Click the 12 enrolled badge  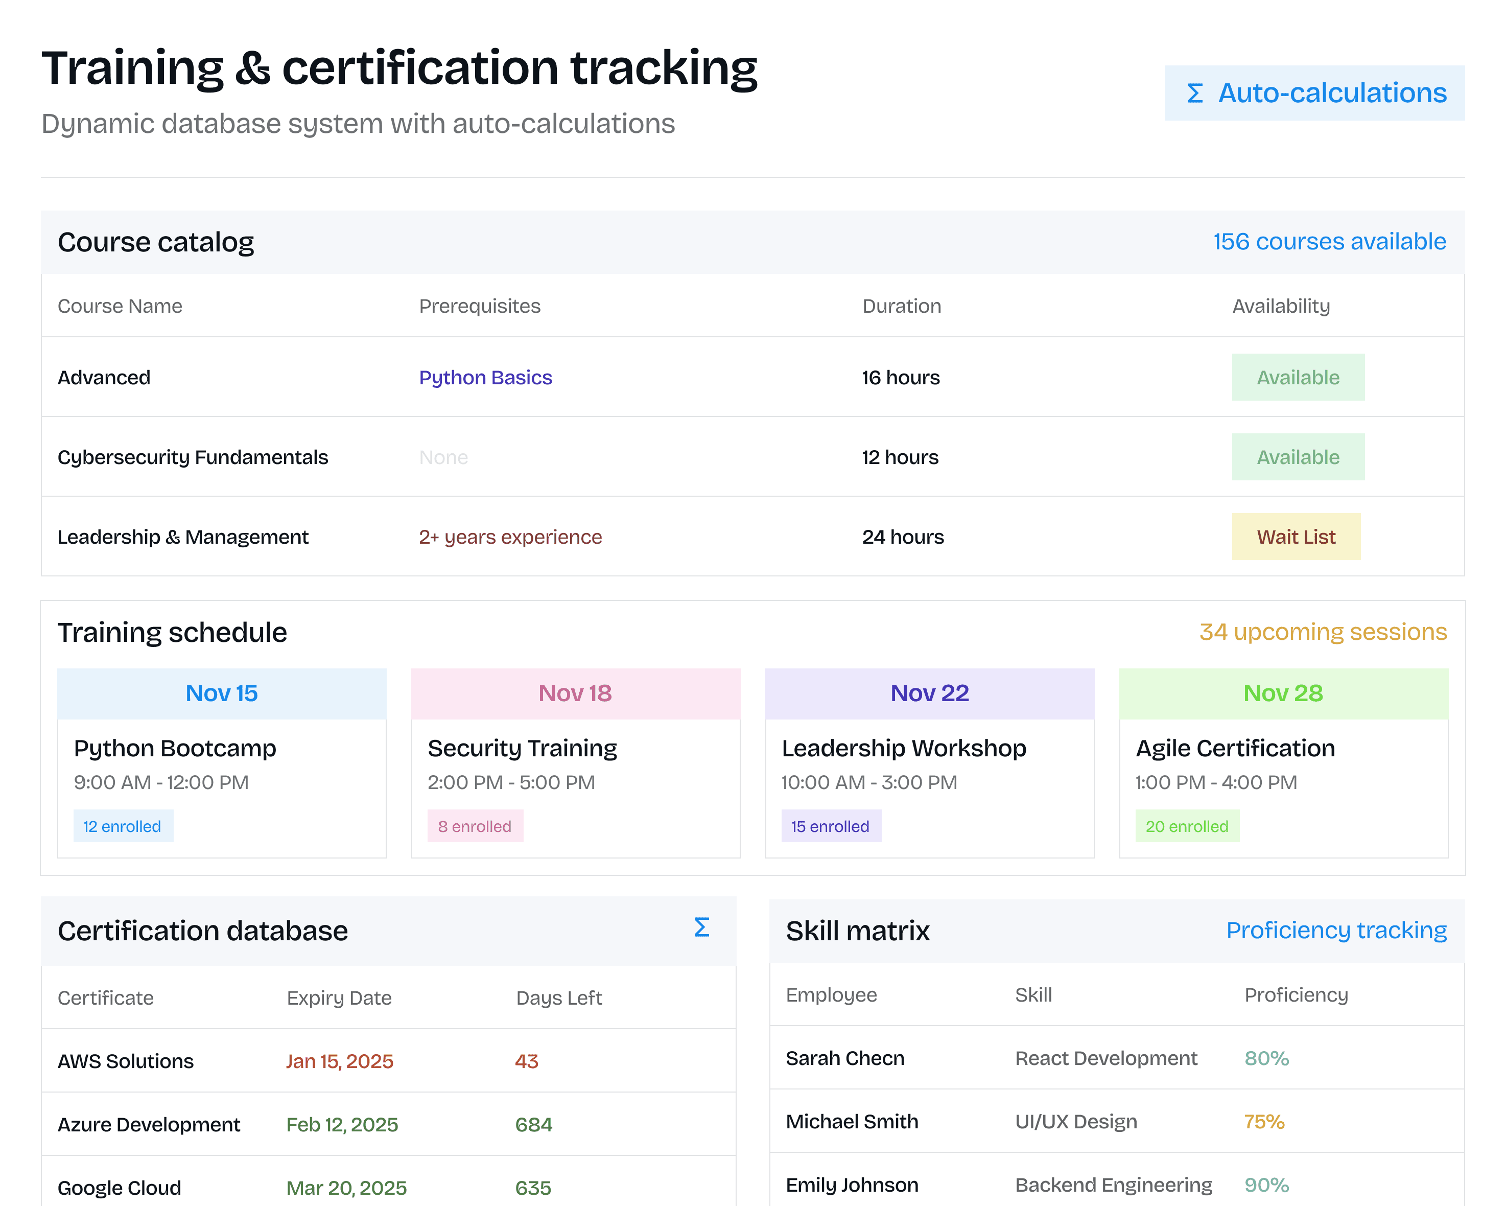tap(122, 826)
